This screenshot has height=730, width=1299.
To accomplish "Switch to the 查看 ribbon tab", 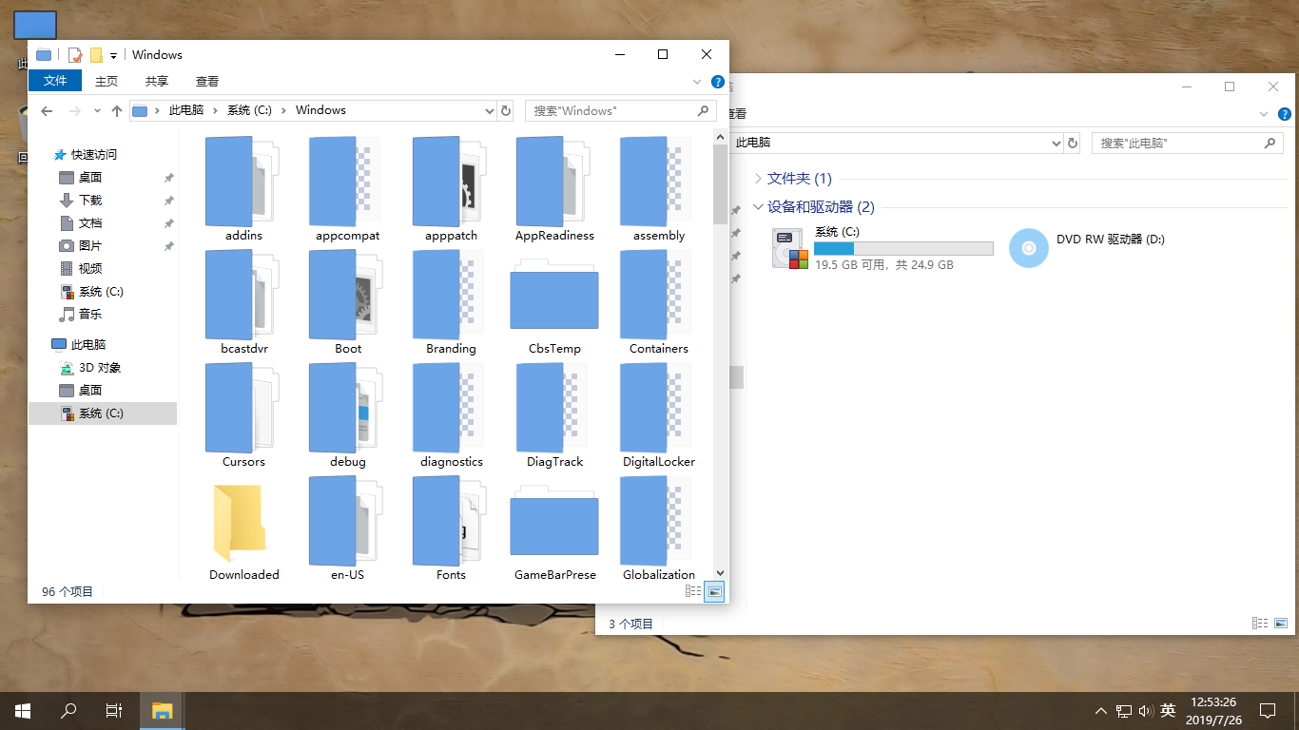I will [206, 82].
